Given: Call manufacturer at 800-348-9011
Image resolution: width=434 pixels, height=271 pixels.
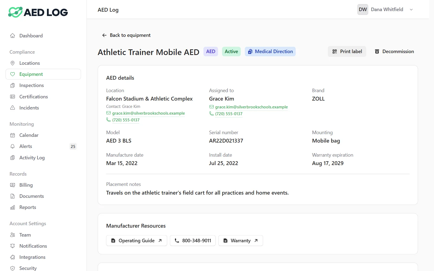Looking at the screenshot, I should click(193, 241).
